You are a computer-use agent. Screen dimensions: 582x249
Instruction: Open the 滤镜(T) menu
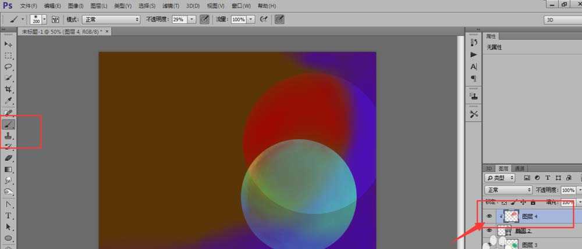[x=171, y=6]
